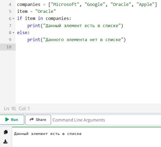The height and width of the screenshot is (147, 161).
Task: Click the print statement on line 9
Action: tap(77, 40)
